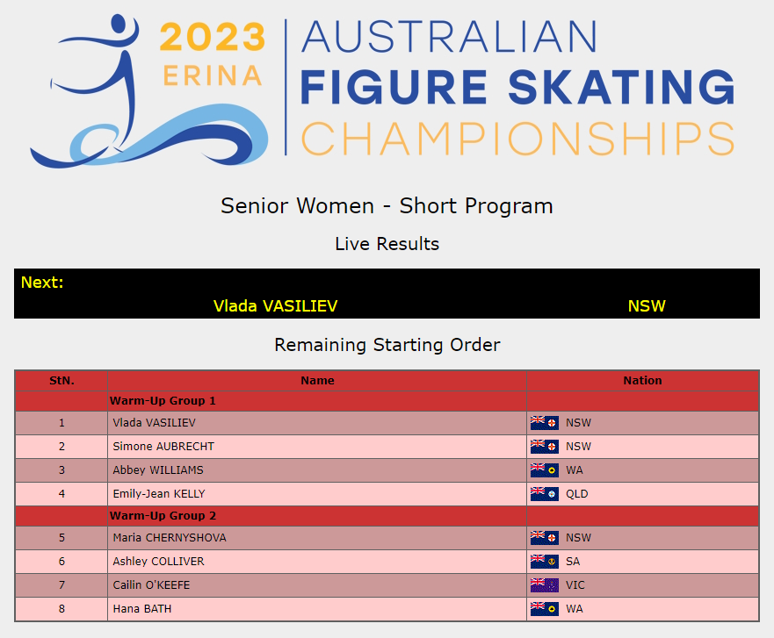
Task: Click Cailin O'KEEFE's name in the table
Action: click(x=151, y=585)
